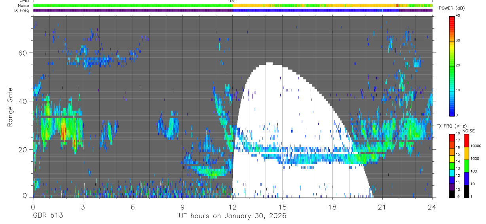Click the Range Gate axis title
The image size is (486, 224).
[x=10, y=107]
